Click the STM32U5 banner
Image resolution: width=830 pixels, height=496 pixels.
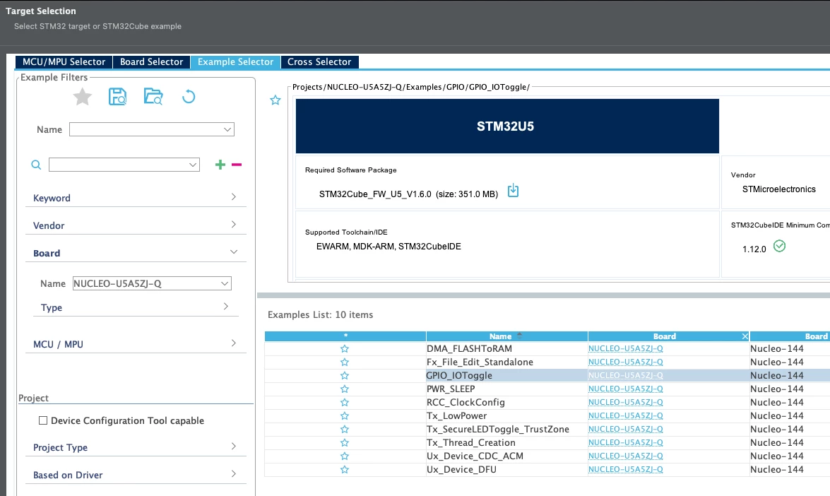(x=507, y=126)
